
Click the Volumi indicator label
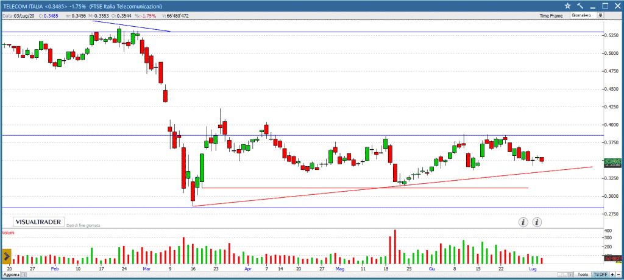click(9, 233)
